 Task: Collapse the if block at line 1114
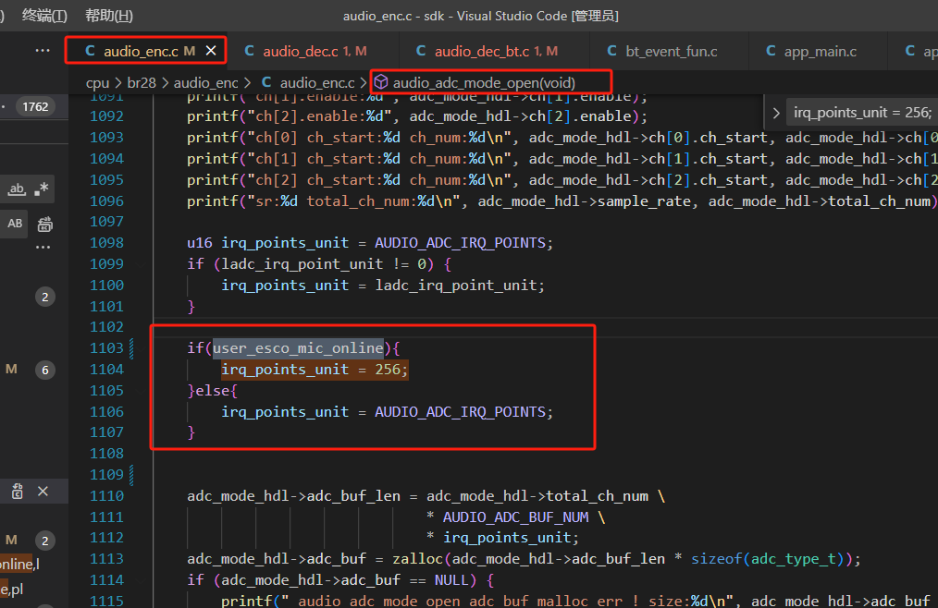pyautogui.click(x=140, y=580)
